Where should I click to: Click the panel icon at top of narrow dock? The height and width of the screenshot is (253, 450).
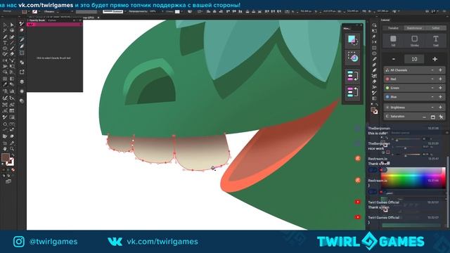point(22,24)
